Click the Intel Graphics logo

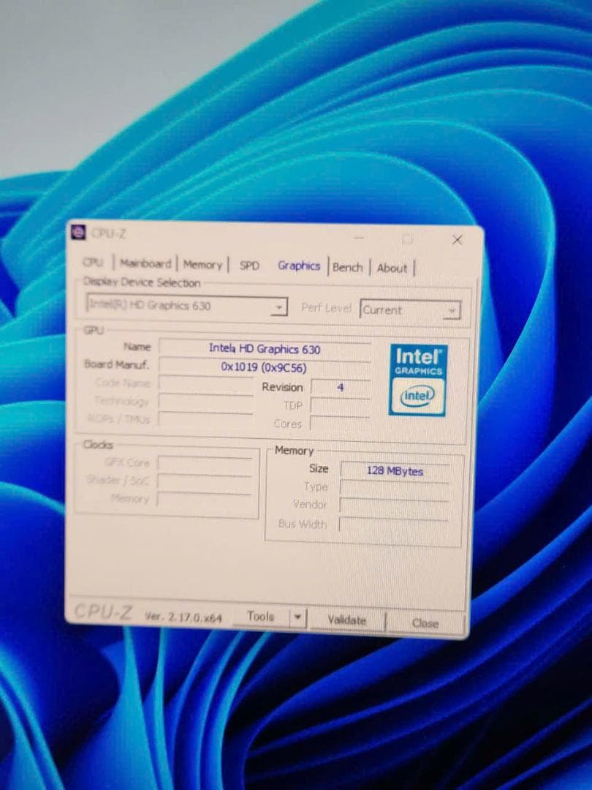pos(417,361)
